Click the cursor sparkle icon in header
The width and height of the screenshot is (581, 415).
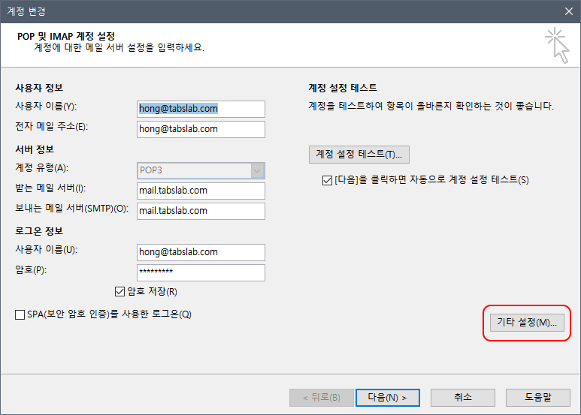[557, 45]
